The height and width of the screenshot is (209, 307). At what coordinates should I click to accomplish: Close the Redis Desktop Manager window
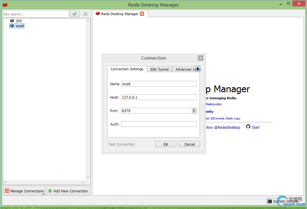point(299,4)
